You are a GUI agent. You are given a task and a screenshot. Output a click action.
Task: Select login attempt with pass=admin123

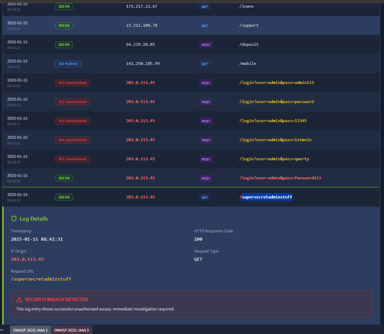click(x=276, y=83)
